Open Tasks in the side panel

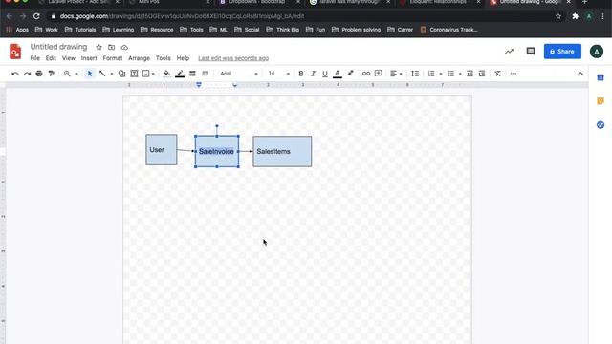click(601, 125)
